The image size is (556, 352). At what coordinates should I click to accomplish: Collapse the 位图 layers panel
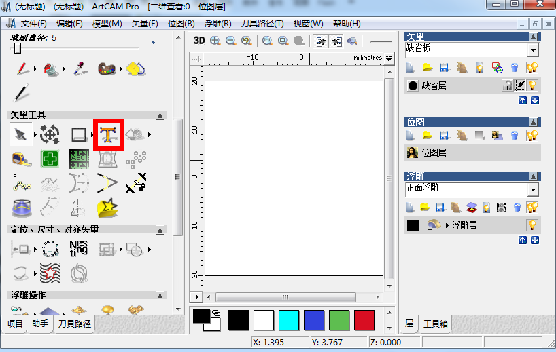pos(534,122)
